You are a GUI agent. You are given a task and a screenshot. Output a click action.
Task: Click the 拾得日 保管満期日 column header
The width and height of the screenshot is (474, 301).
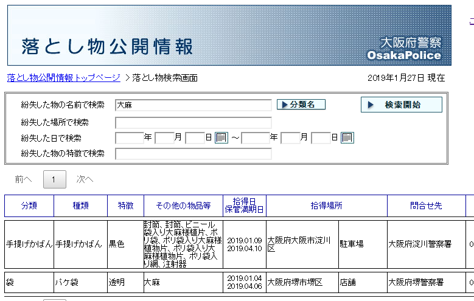coord(245,206)
